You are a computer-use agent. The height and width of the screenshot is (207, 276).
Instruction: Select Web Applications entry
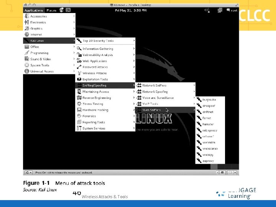(x=105, y=61)
